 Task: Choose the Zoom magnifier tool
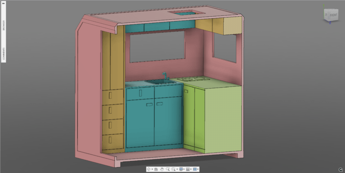[x=168, y=169]
